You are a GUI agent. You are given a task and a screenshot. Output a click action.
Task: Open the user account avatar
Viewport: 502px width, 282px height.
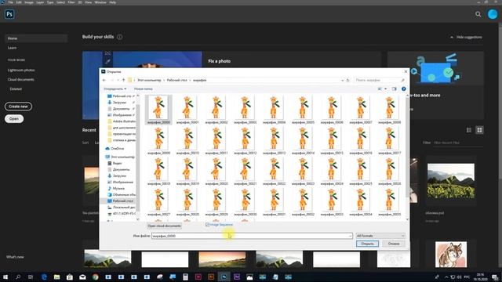[492, 14]
